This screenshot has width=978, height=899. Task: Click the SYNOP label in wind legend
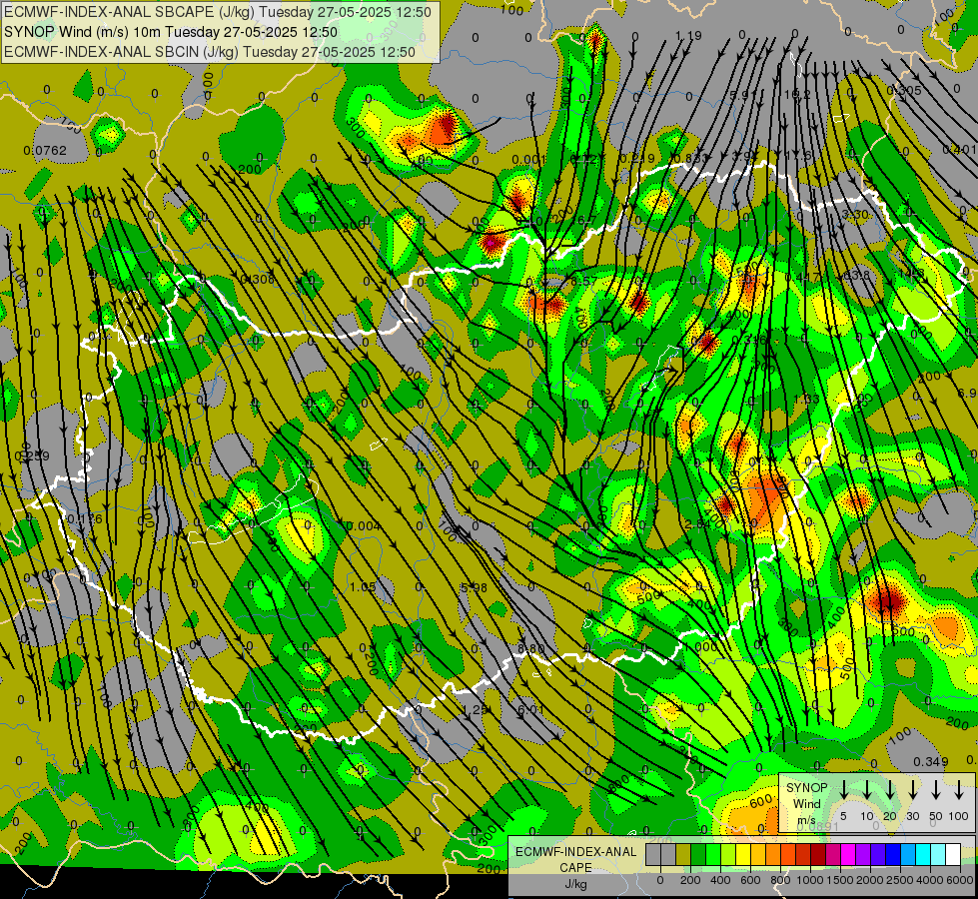806,788
